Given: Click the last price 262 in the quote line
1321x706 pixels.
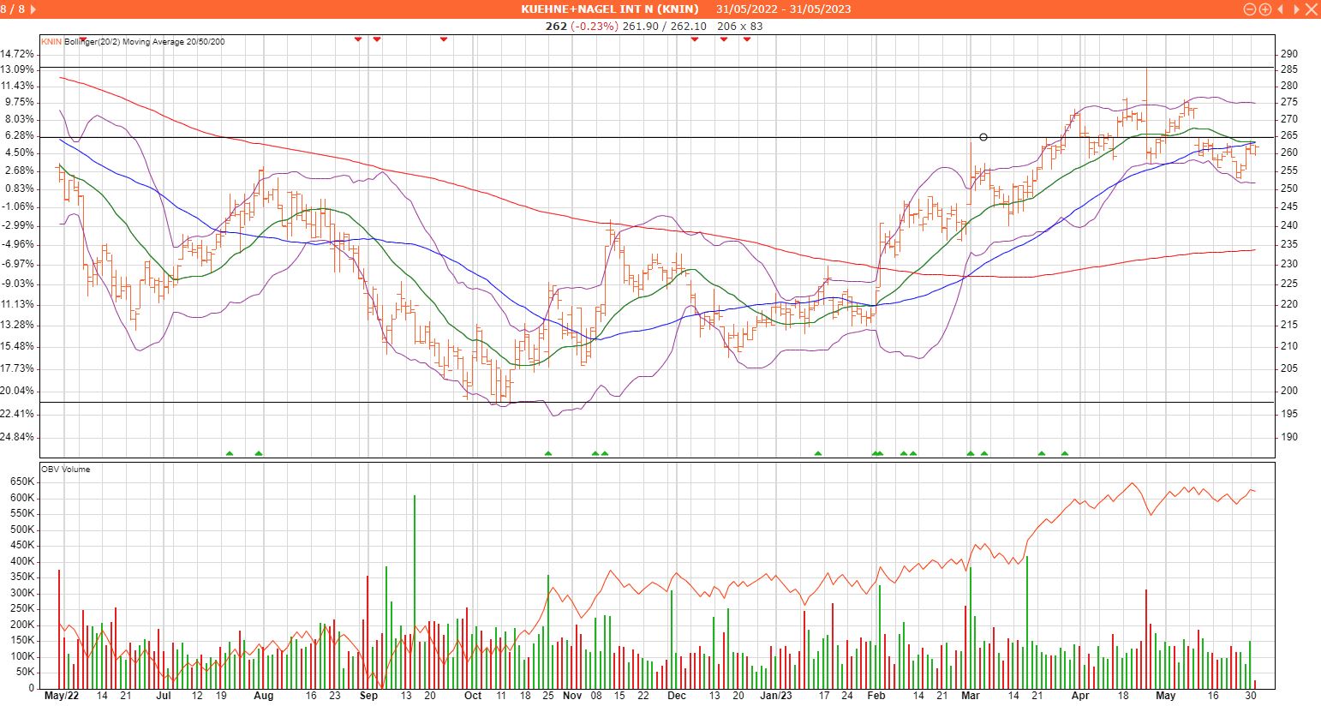Looking at the screenshot, I should [556, 26].
